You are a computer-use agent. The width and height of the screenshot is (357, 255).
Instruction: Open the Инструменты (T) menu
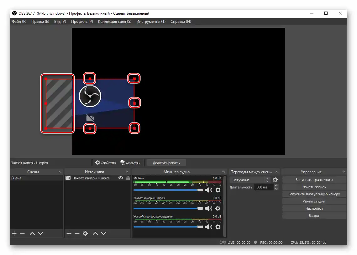tap(151, 22)
